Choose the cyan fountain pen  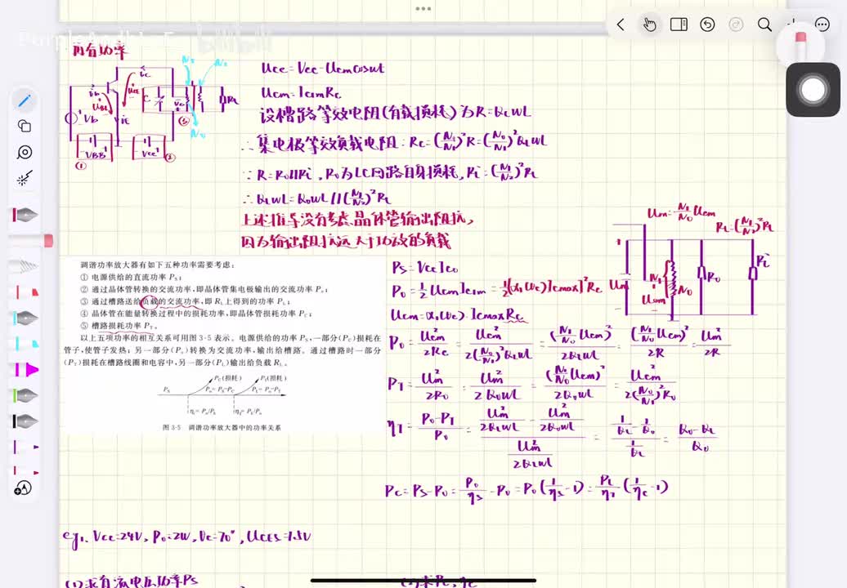(x=25, y=318)
